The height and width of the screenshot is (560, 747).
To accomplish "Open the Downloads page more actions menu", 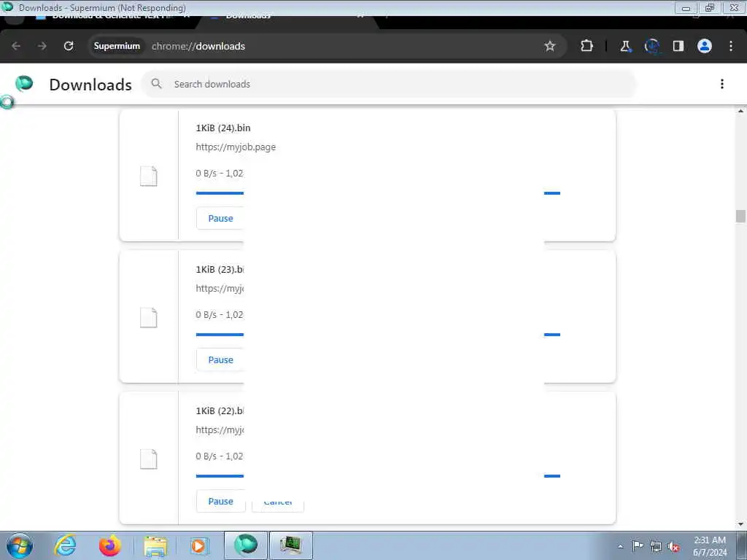I will pyautogui.click(x=722, y=84).
